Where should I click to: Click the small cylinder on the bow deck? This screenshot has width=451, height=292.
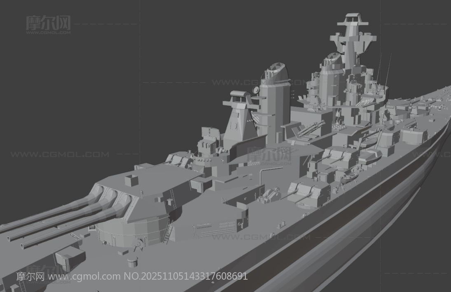click(132, 261)
